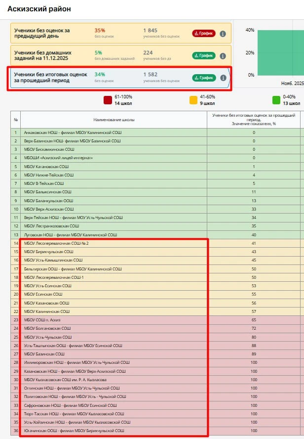This screenshot has height=439, width=304.
Task: Select row 'Политовская НОШ – филиал МБОУ Усть - Чульской СОШ'
Action: tap(155, 396)
